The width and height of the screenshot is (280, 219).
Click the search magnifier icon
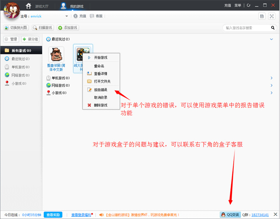pyautogui.click(x=273, y=28)
